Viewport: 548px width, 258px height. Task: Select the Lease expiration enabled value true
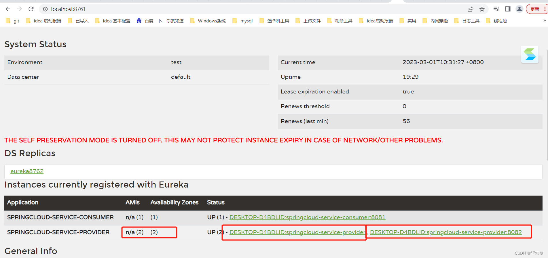point(408,91)
